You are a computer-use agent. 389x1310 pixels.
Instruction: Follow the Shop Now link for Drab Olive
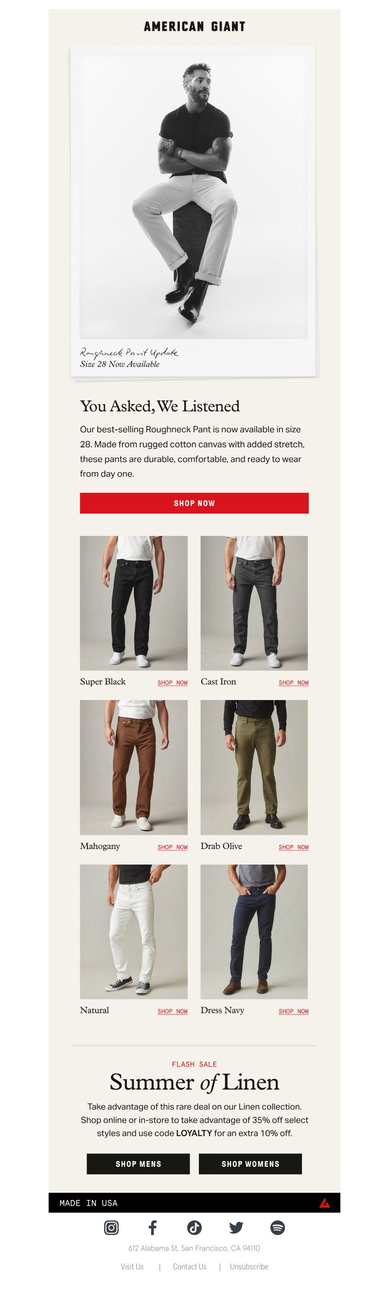pos(294,847)
